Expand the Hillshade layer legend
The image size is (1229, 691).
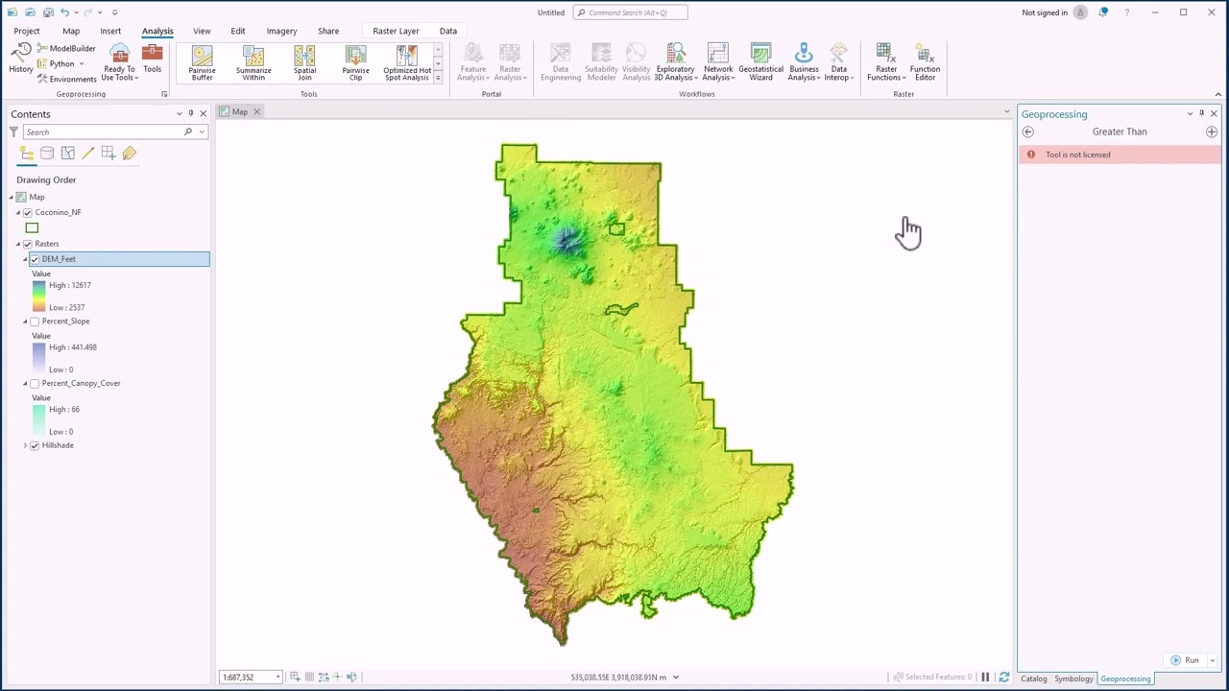coord(25,445)
